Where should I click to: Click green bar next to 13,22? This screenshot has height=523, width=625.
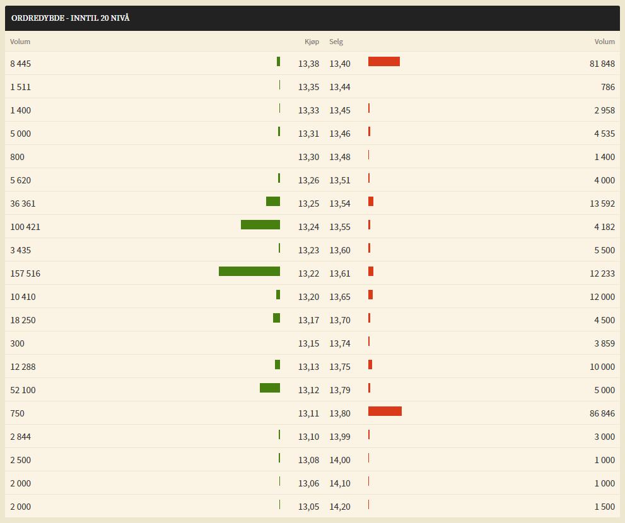pos(250,271)
